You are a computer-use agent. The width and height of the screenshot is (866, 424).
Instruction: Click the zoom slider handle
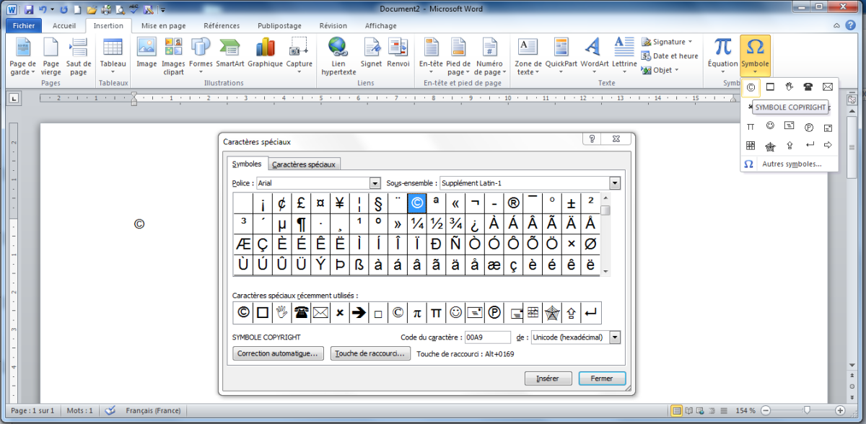point(806,411)
